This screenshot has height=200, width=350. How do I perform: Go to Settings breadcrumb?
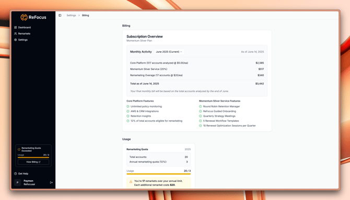tap(71, 15)
